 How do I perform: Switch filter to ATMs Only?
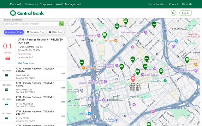pos(56,32)
